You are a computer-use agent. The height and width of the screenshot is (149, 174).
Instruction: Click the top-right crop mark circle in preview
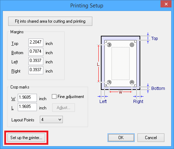[132, 45]
